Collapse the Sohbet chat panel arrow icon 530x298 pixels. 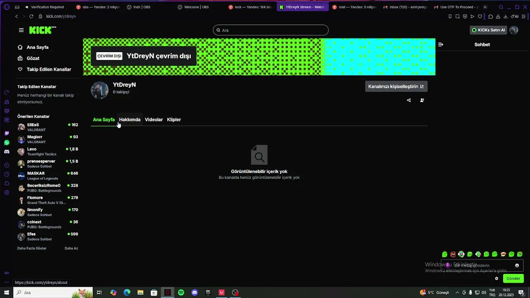(441, 44)
